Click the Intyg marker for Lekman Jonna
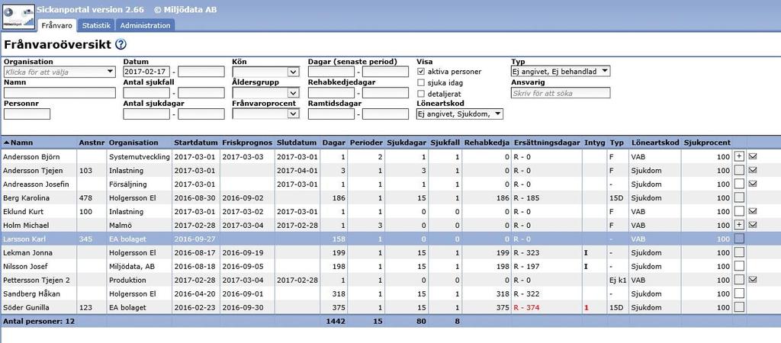The width and height of the screenshot is (781, 343). click(586, 252)
